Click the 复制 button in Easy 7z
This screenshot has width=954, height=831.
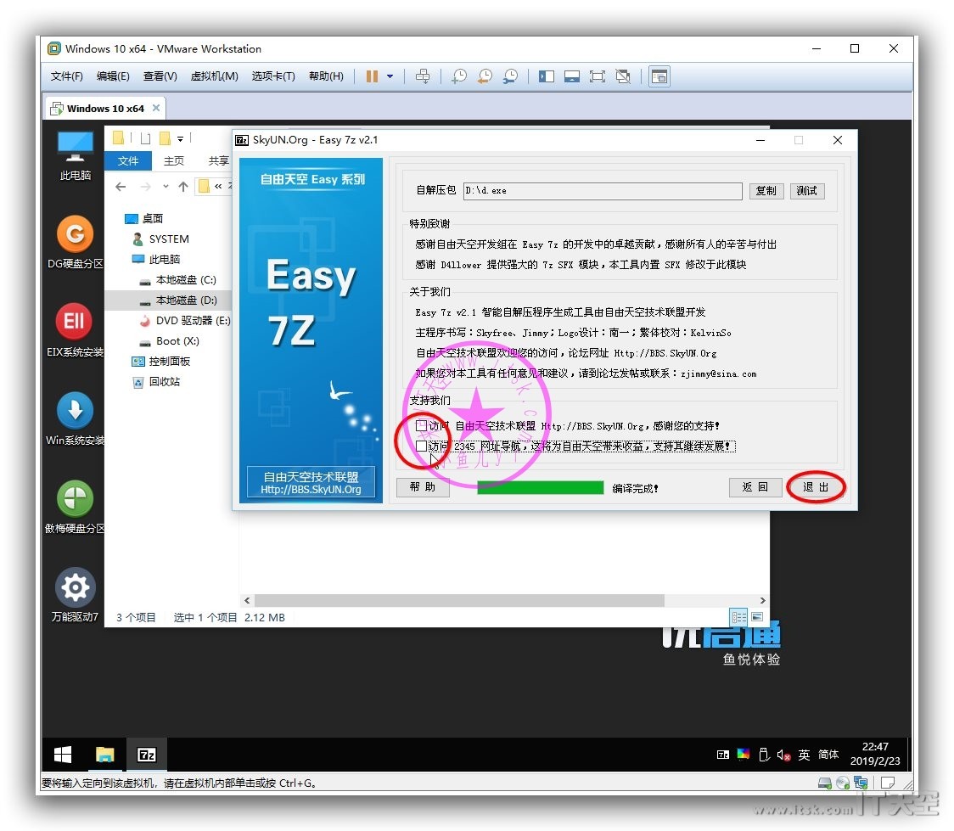766,191
